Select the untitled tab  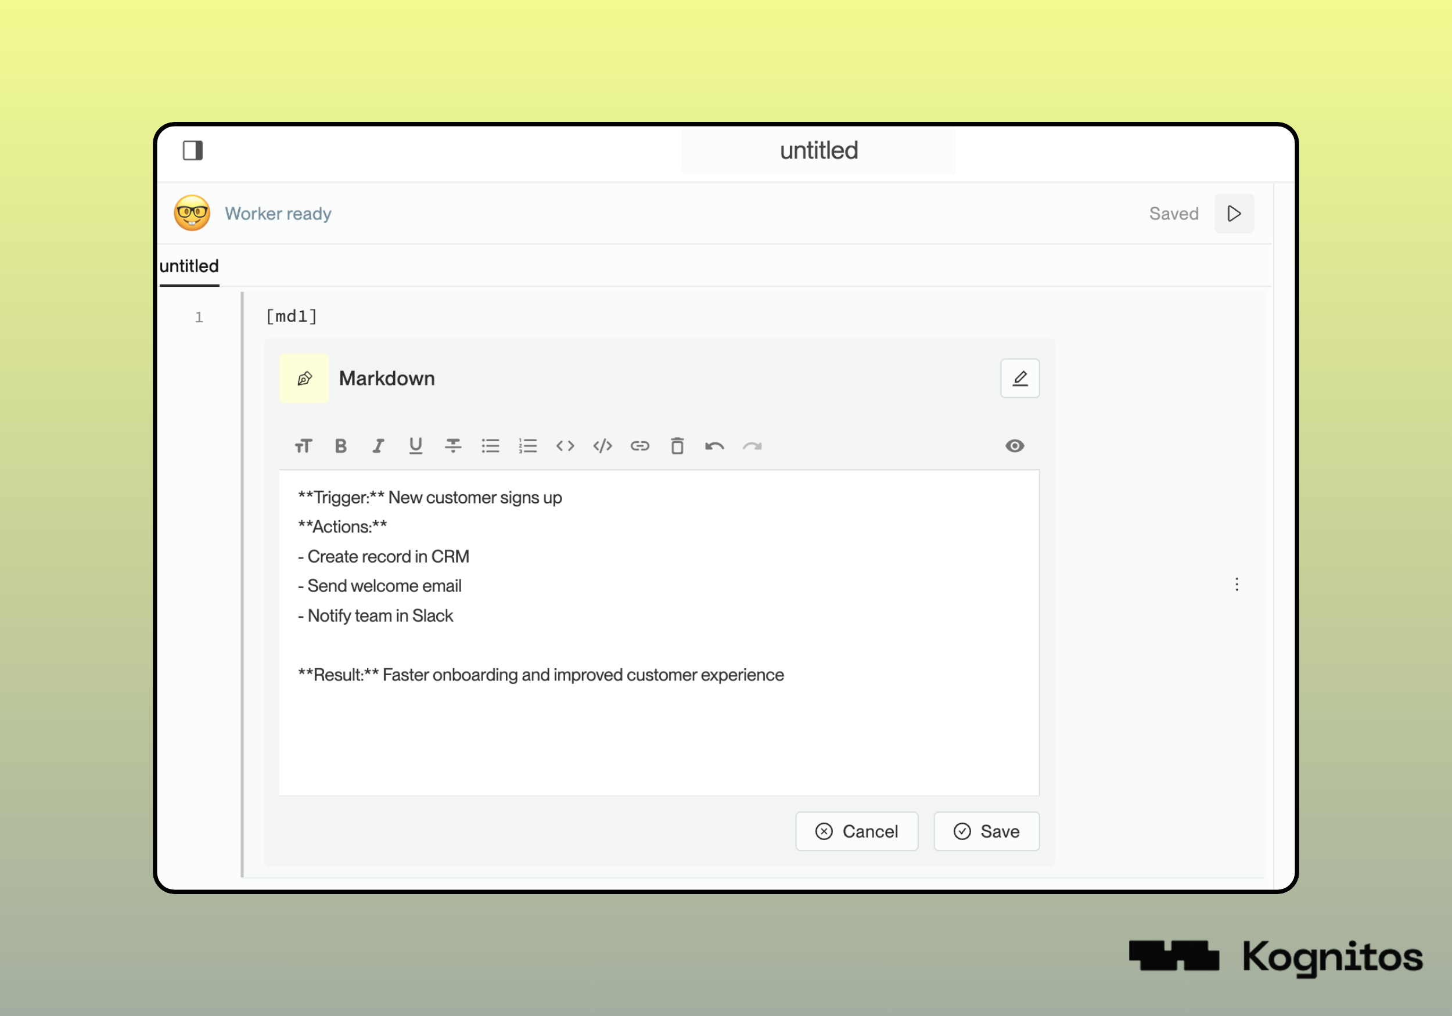[189, 266]
